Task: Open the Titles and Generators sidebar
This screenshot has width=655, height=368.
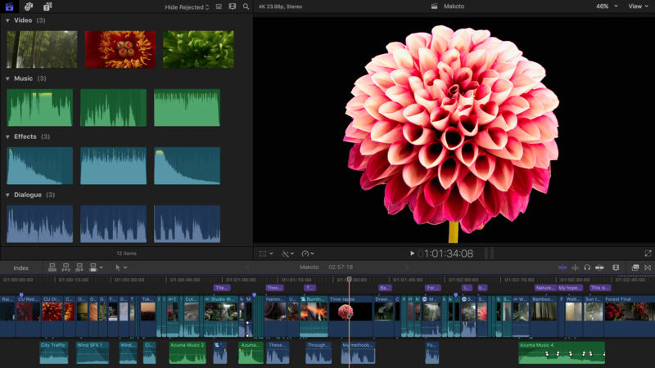Action: tap(46, 7)
